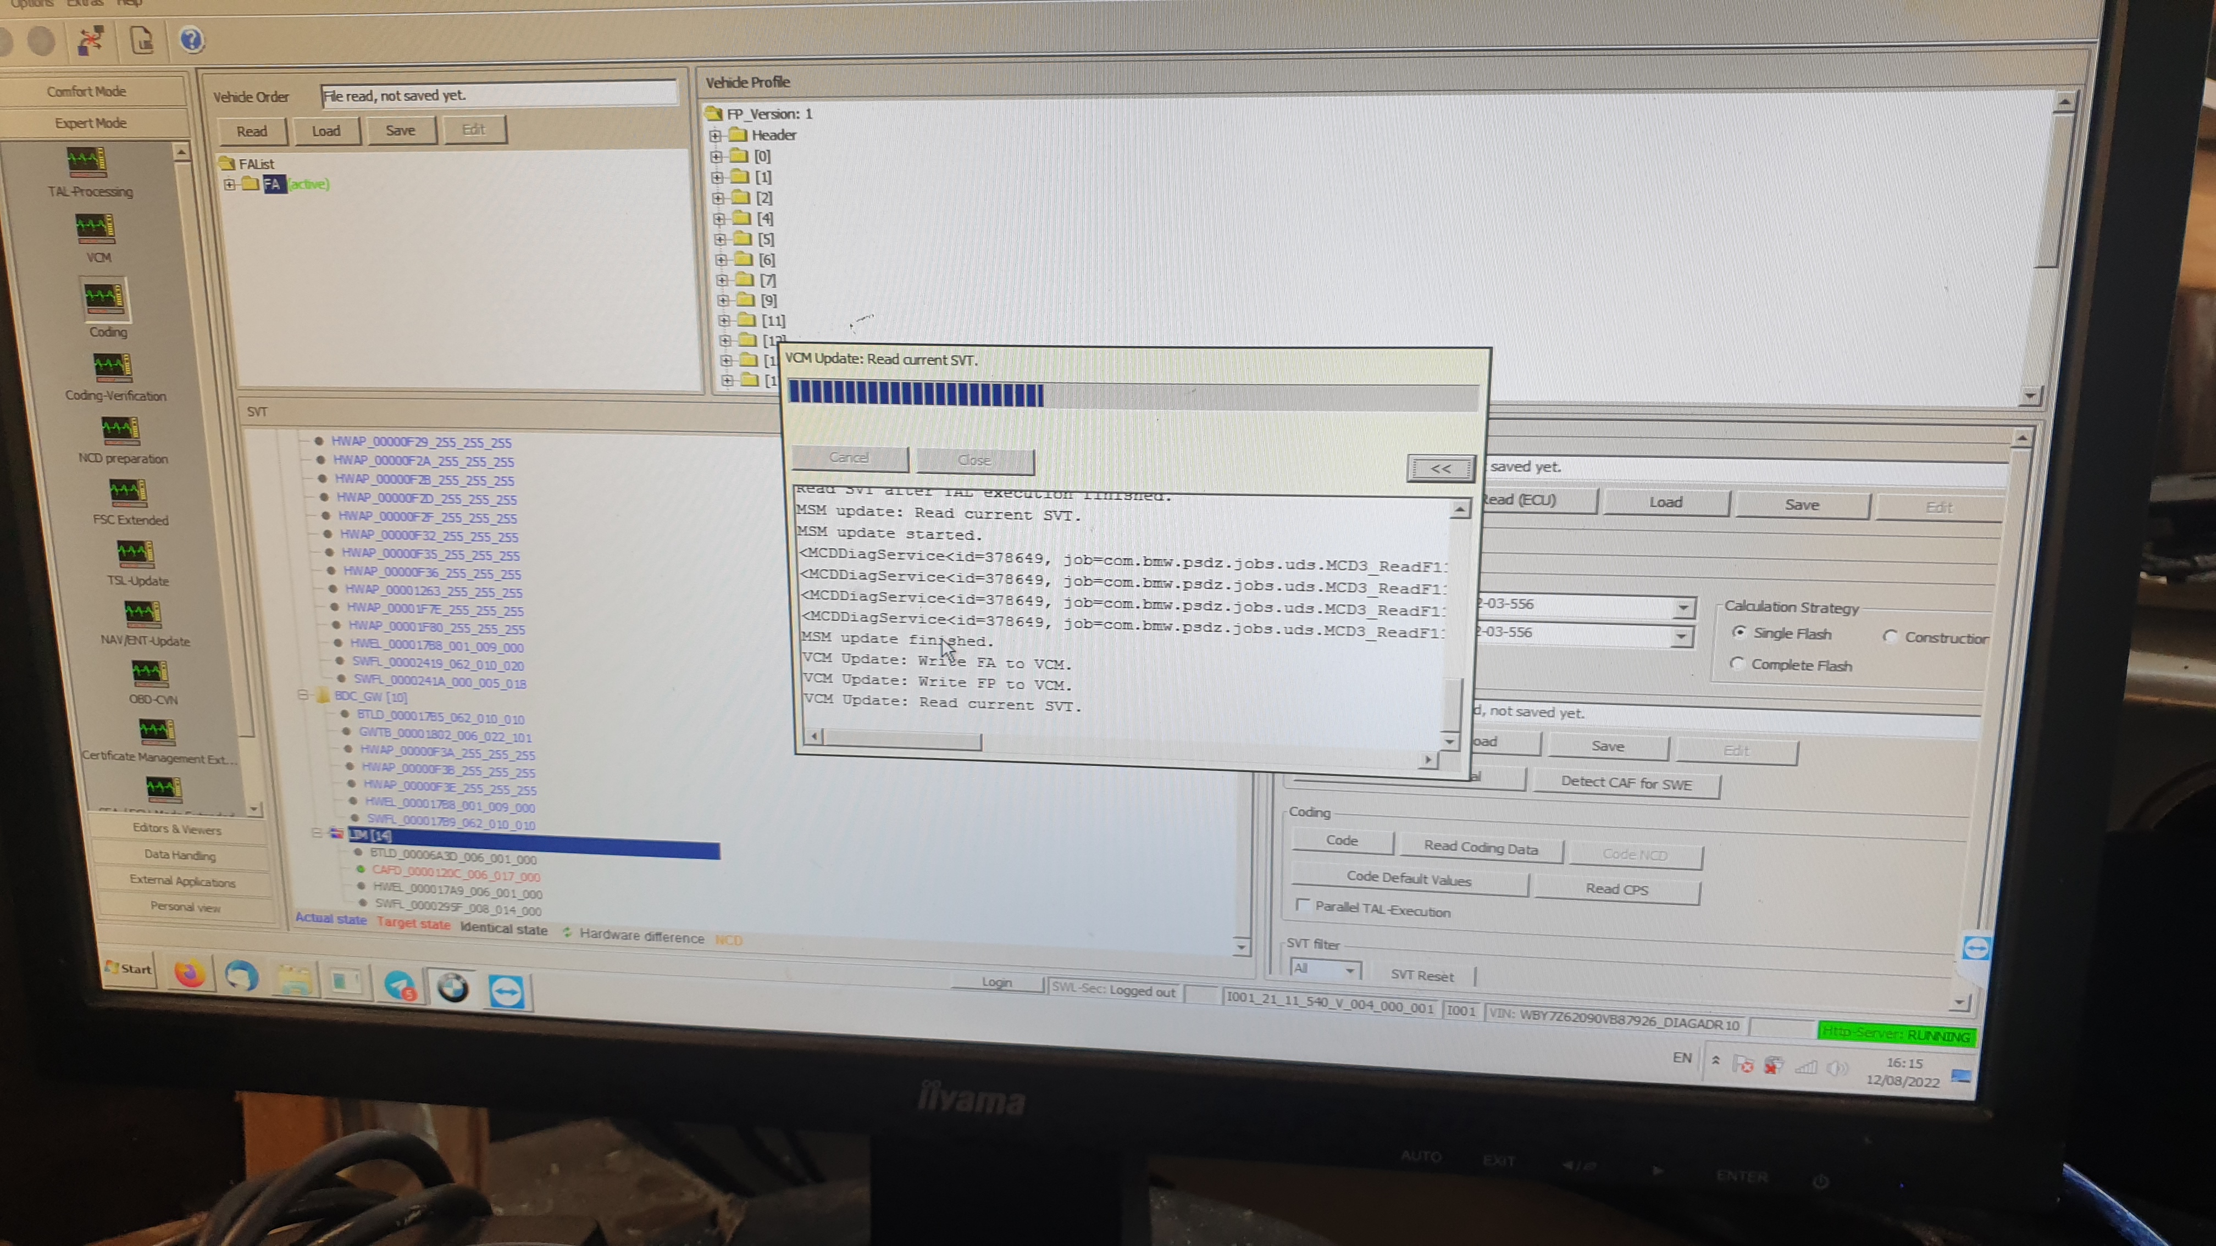Image resolution: width=2216 pixels, height=1246 pixels.
Task: Open the TSL-Update icon
Action: click(135, 553)
